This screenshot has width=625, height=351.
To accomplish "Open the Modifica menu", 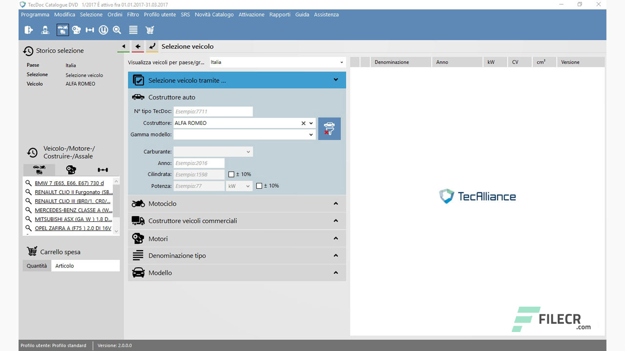I will pos(64,15).
